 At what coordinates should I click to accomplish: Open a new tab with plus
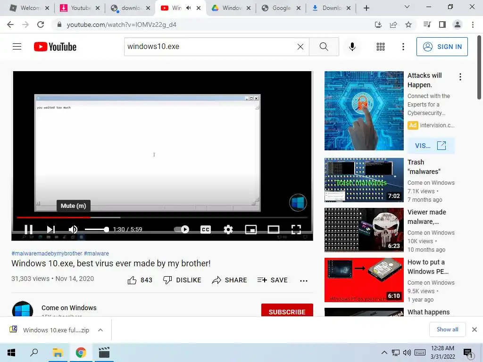(366, 8)
